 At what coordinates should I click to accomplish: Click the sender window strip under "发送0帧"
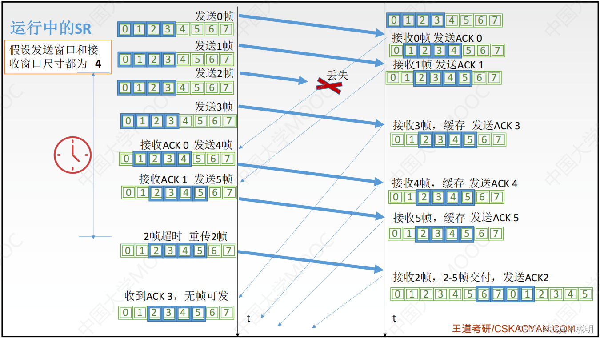coord(176,30)
